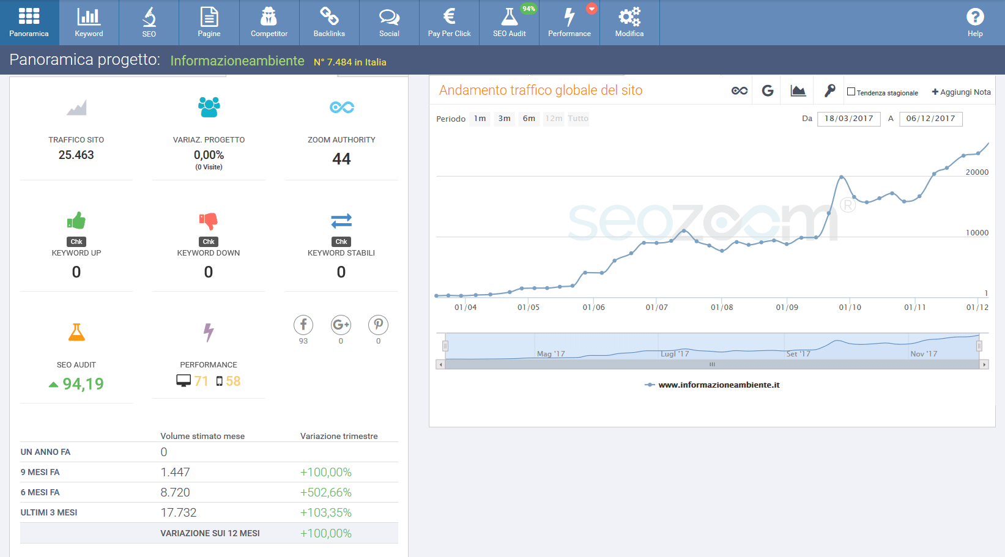Set chart period to 1m

[x=480, y=119]
